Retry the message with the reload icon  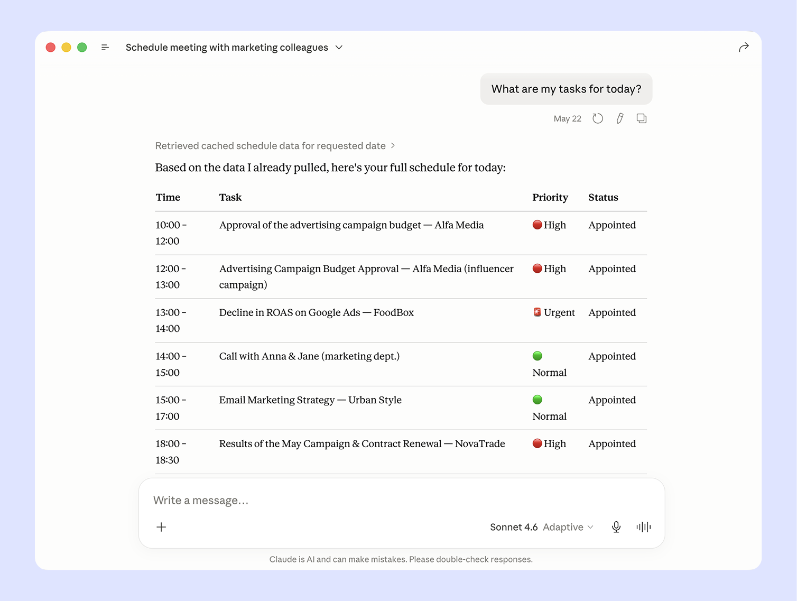point(598,118)
